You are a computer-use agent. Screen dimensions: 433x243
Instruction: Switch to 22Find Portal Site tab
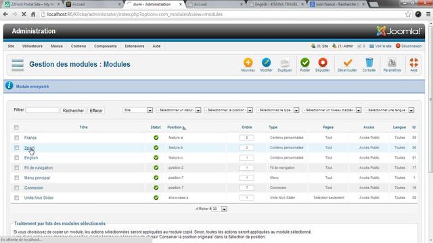(32, 4)
